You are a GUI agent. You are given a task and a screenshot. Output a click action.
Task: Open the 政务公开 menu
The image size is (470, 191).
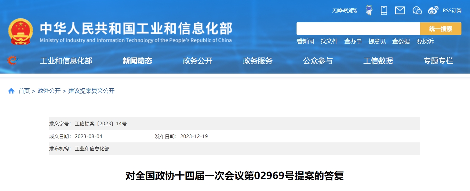point(197,61)
